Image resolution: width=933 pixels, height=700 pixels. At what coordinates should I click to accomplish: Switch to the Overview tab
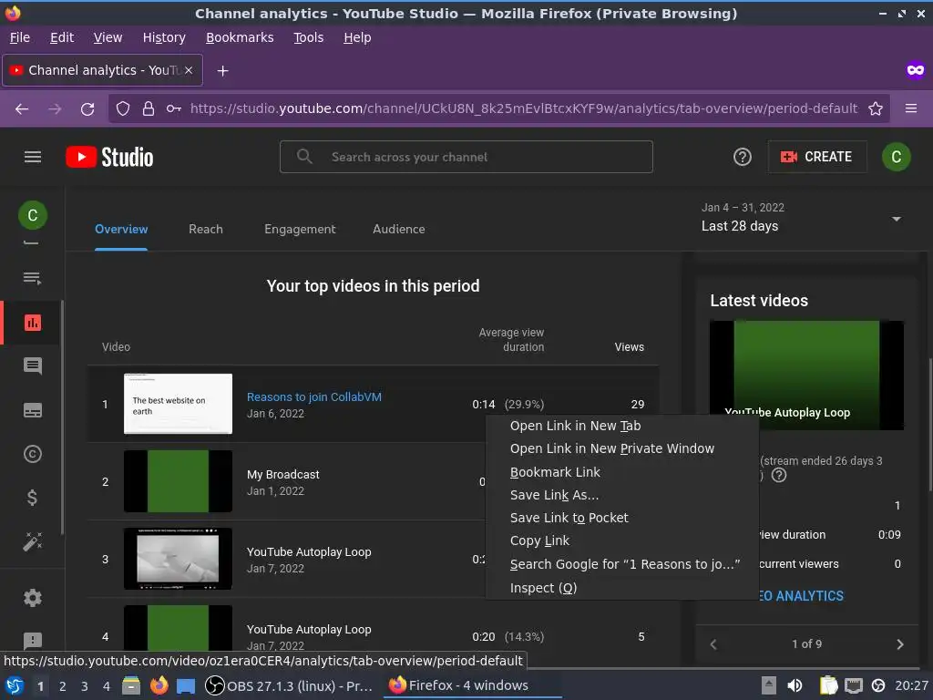coord(121,229)
